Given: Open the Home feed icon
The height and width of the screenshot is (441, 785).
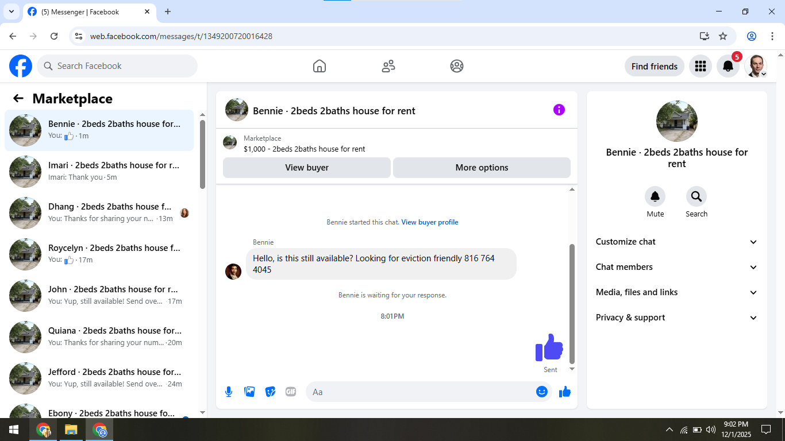Looking at the screenshot, I should 320,66.
